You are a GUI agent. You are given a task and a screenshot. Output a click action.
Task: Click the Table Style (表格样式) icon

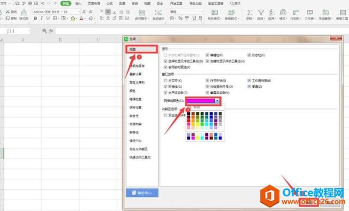click(x=231, y=12)
